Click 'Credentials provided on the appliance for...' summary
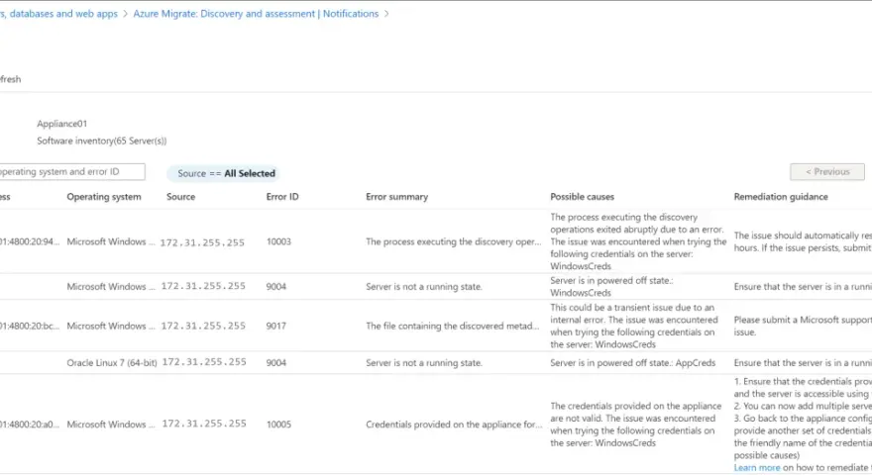 click(454, 425)
